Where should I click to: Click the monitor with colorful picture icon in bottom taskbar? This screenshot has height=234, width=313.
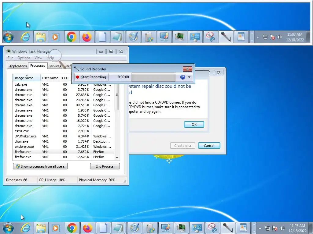pyautogui.click(x=165, y=228)
